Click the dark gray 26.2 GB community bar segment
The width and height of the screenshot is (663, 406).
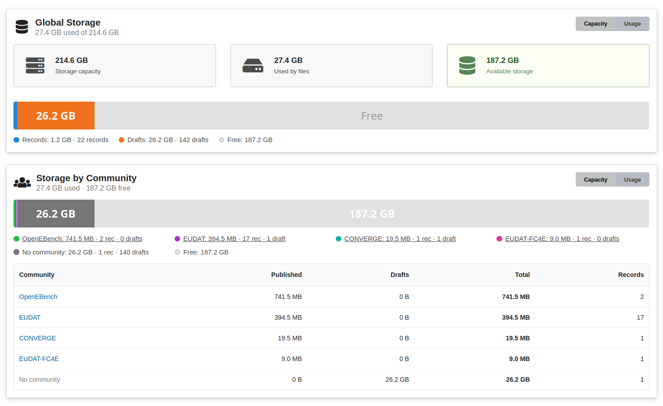tap(56, 214)
